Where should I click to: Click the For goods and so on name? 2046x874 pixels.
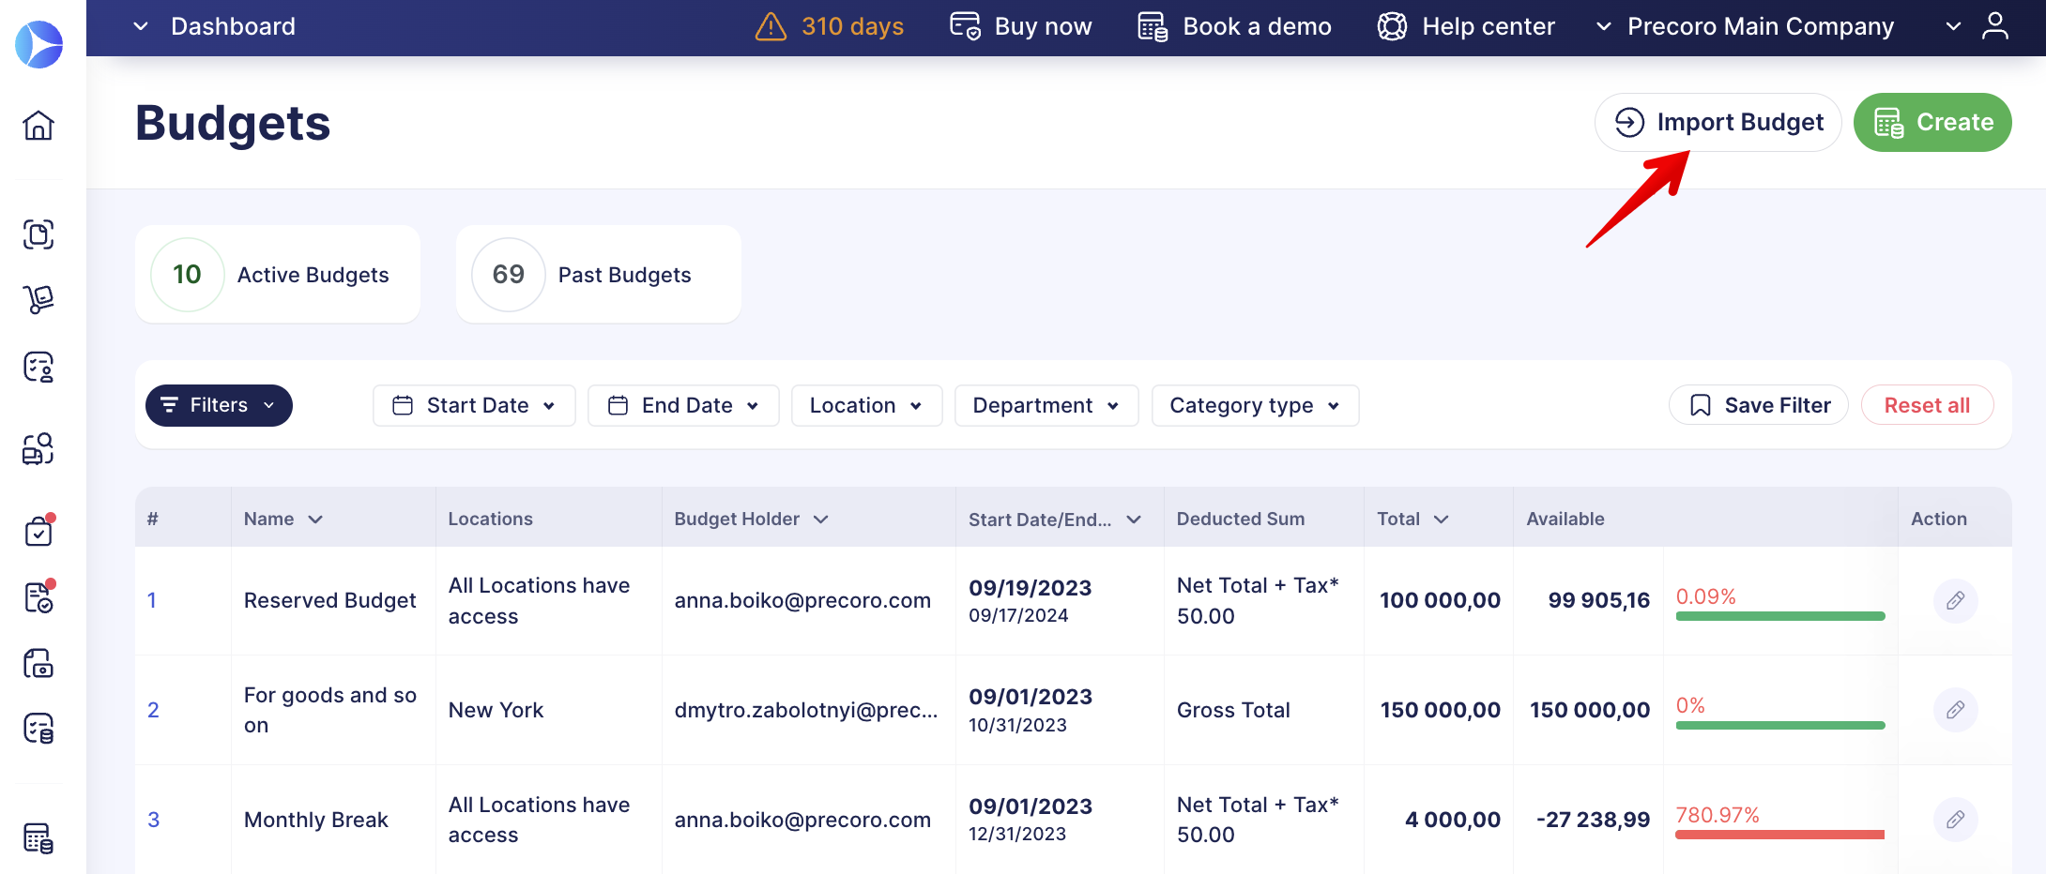coord(329,710)
